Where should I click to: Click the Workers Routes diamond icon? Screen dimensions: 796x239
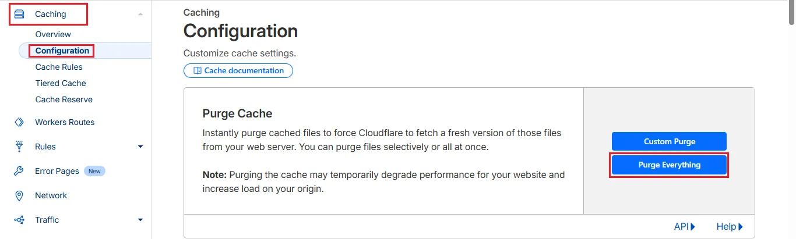pos(19,122)
